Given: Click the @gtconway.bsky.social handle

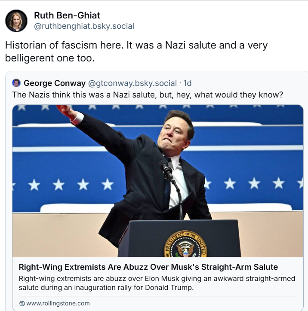Looking at the screenshot, I should click(x=132, y=83).
